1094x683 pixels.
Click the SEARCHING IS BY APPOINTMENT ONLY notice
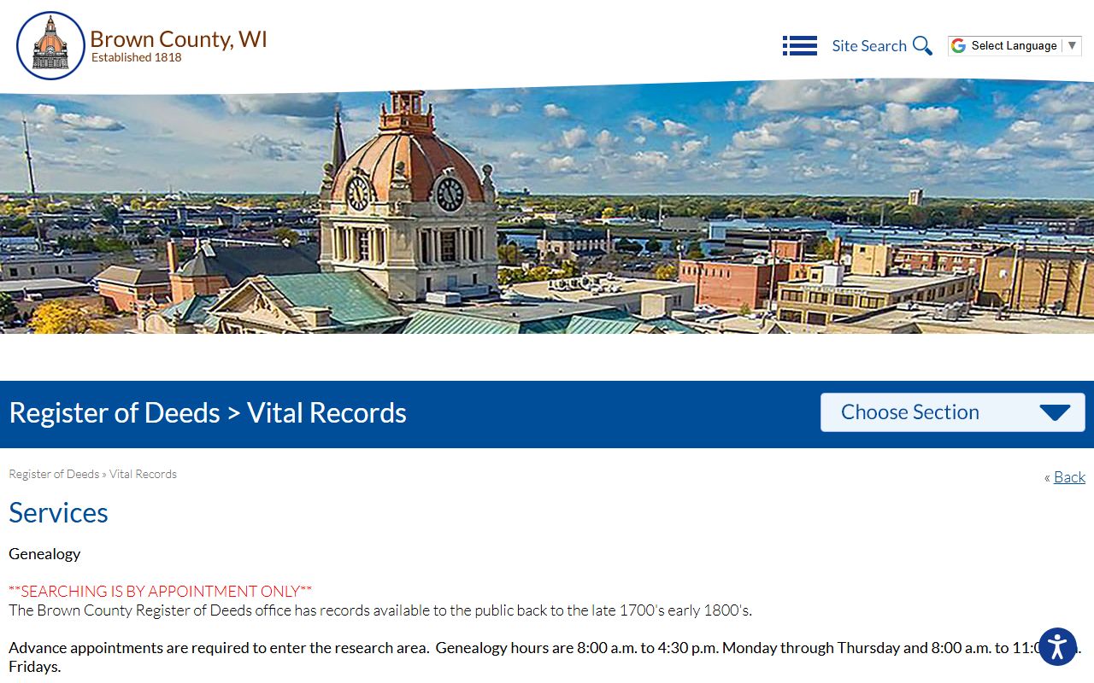click(161, 591)
